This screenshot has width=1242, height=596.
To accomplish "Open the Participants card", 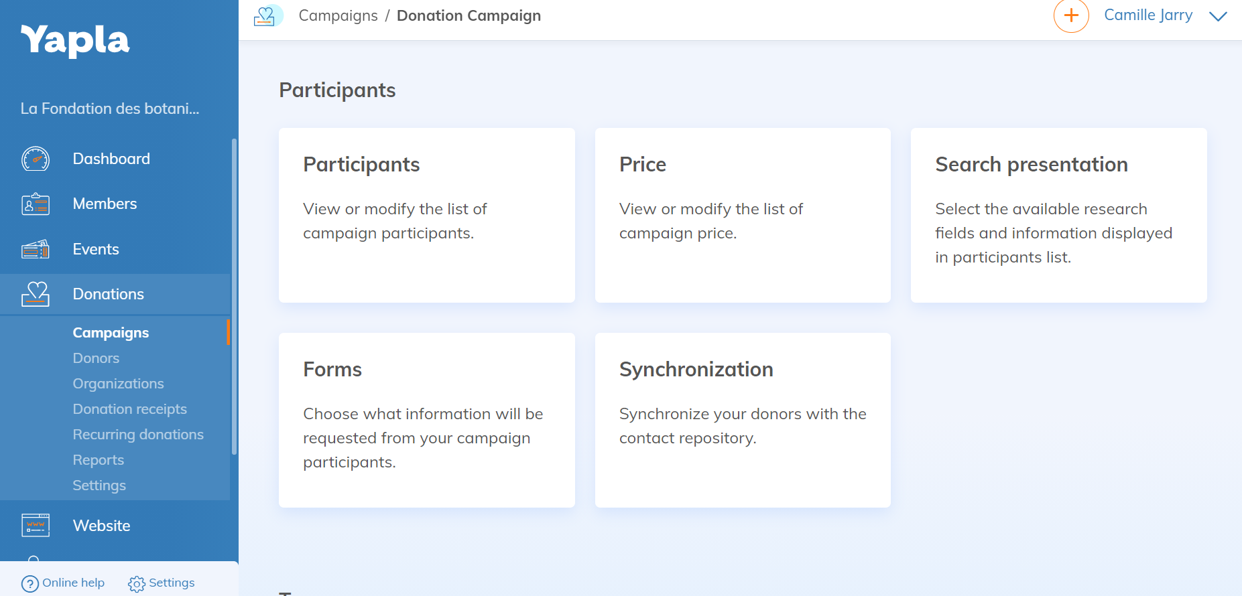I will tap(427, 215).
